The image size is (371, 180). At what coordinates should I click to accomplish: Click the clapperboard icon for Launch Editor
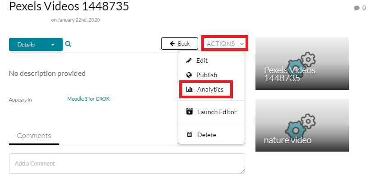[189, 111]
